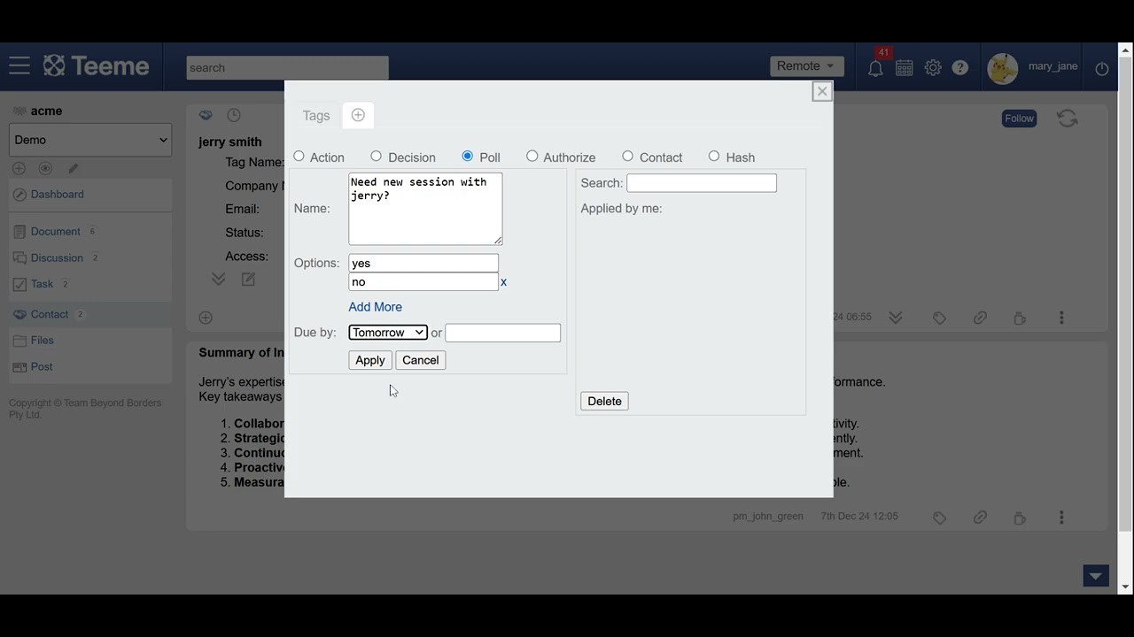Select the Hash radio button

click(x=714, y=156)
